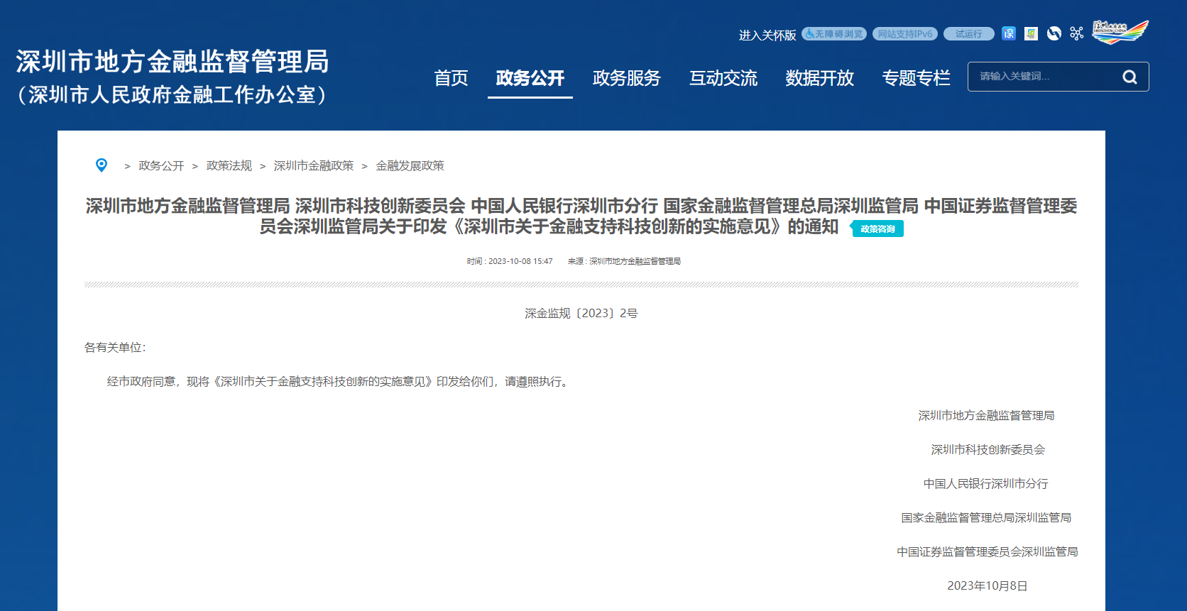1187x611 pixels.
Task: Click the source text 来源：深圳市地方金融监督管理局
Action: coord(624,261)
